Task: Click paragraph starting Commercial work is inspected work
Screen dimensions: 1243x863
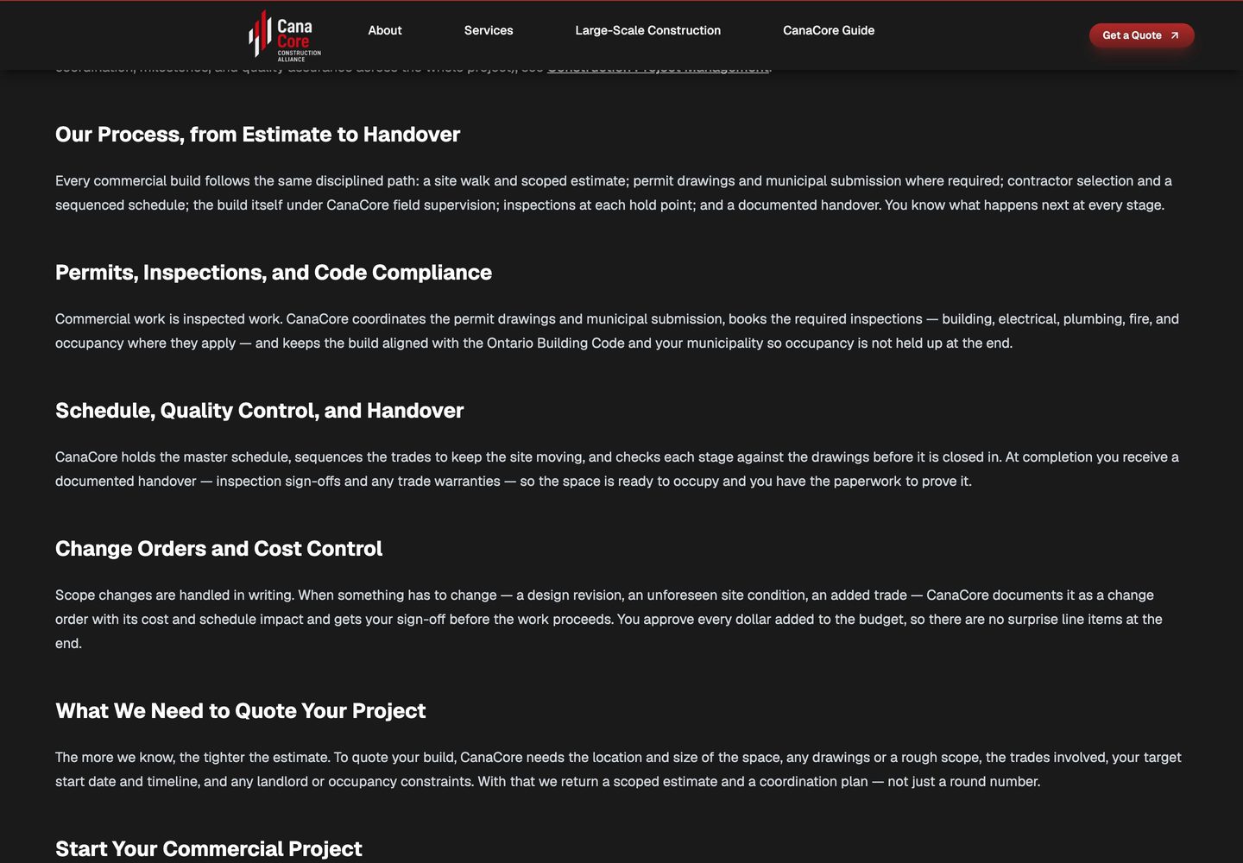Action: 617,331
